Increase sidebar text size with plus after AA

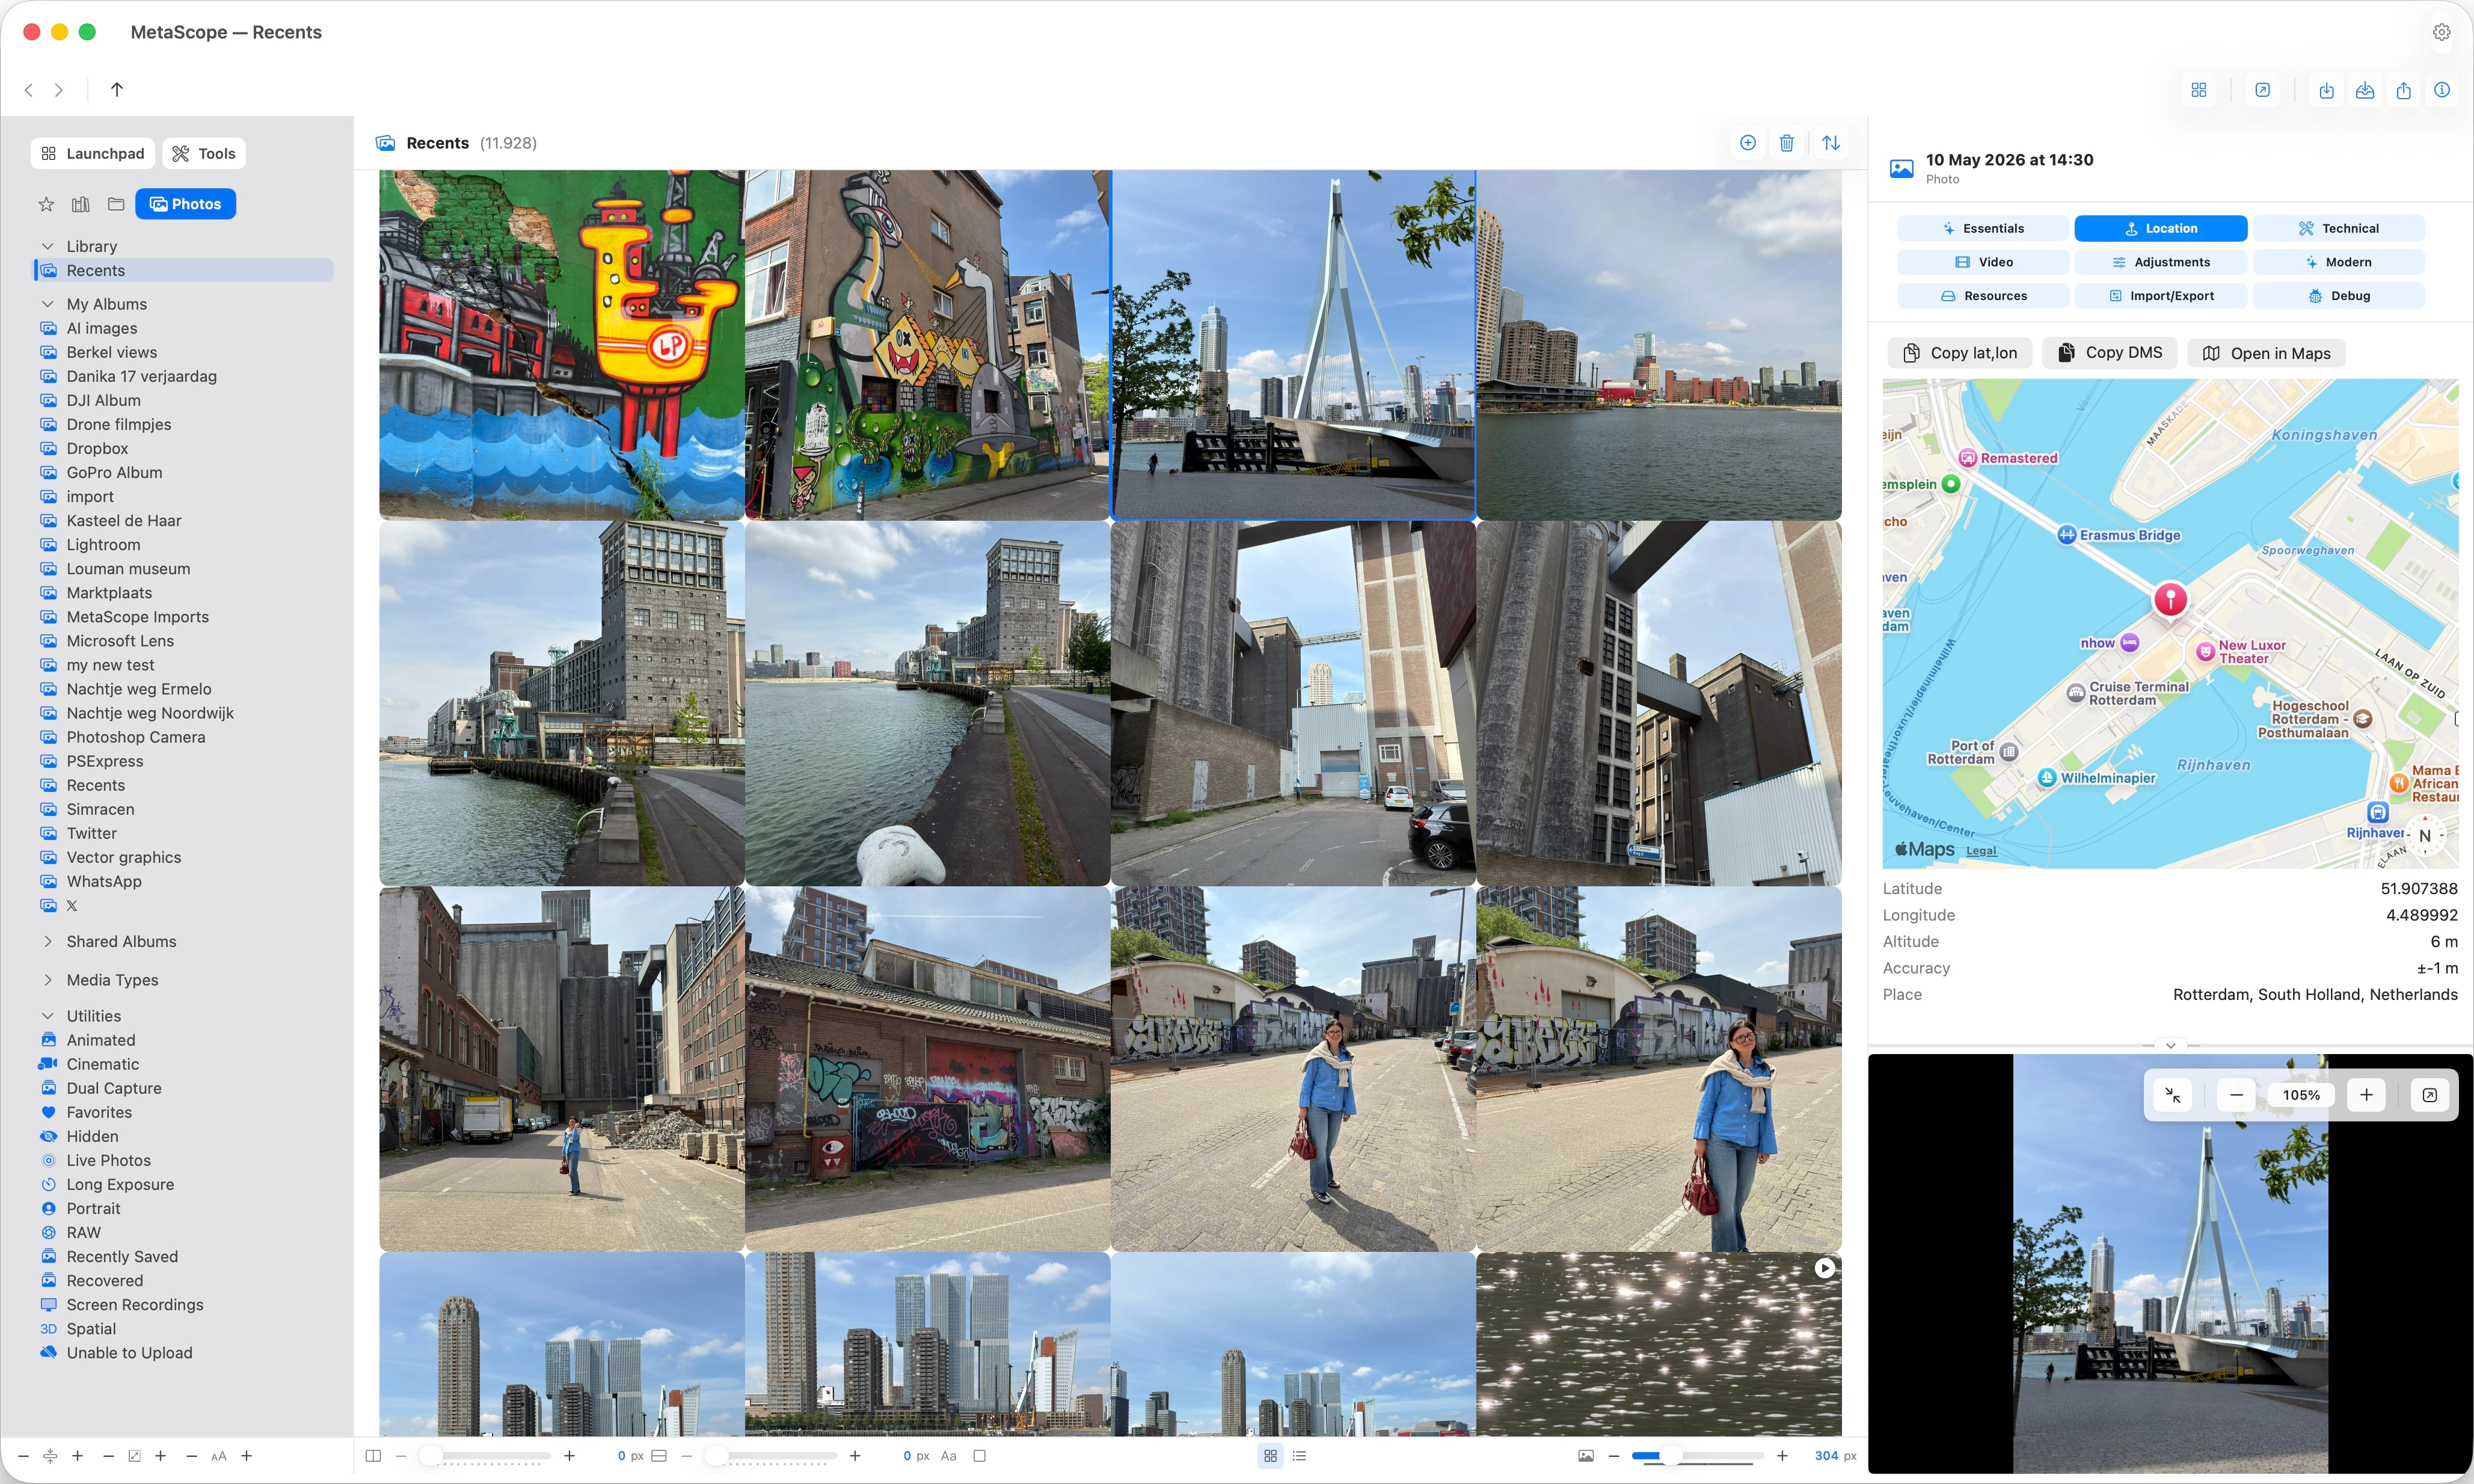pos(247,1456)
